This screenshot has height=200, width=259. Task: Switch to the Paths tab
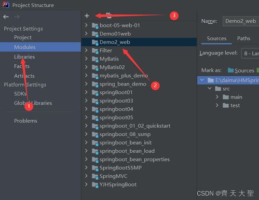pyautogui.click(x=243, y=38)
